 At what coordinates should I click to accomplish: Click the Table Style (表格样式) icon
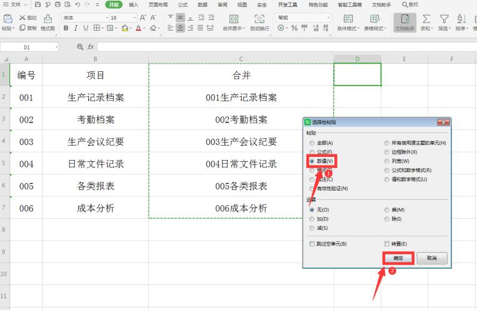pyautogui.click(x=375, y=19)
